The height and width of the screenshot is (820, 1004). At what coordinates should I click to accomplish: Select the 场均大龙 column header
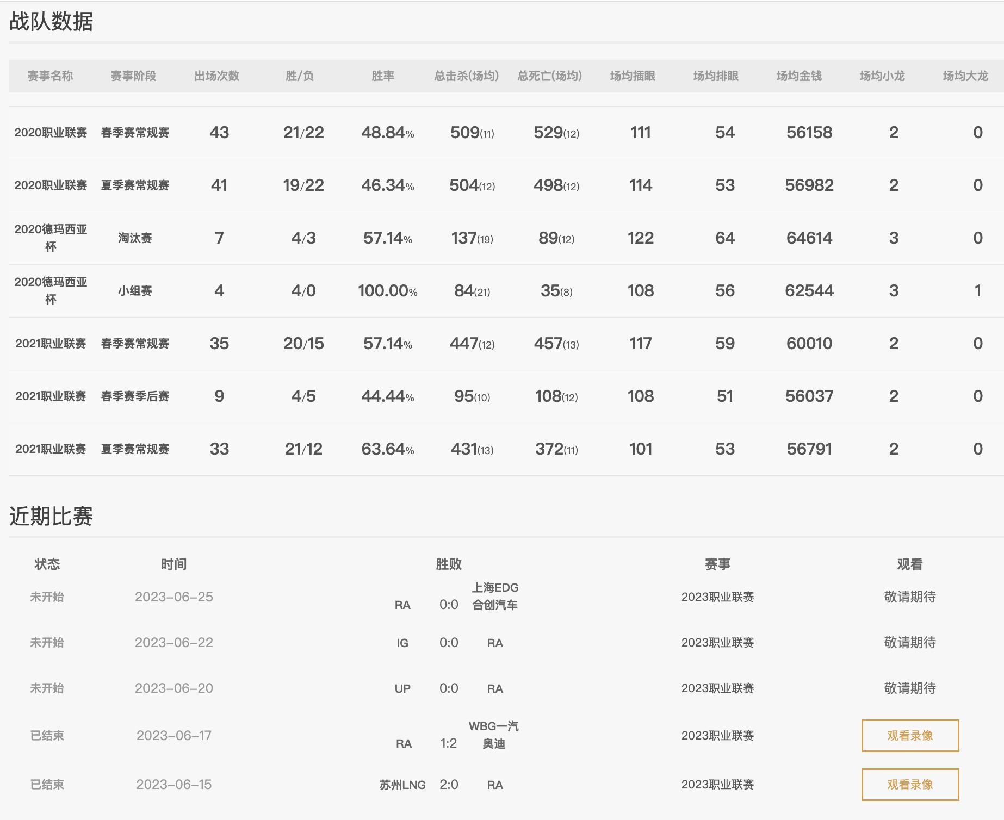pyautogui.click(x=965, y=76)
